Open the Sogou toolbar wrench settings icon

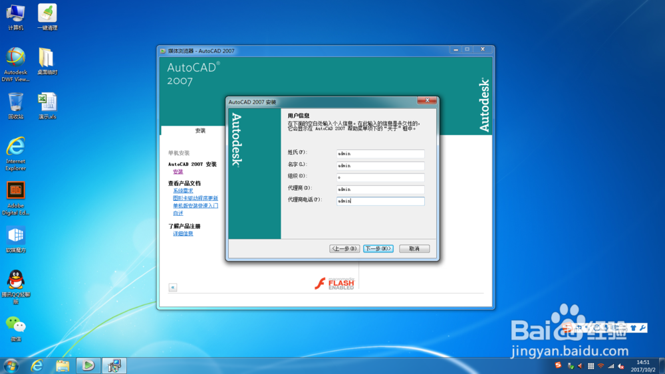point(643,327)
